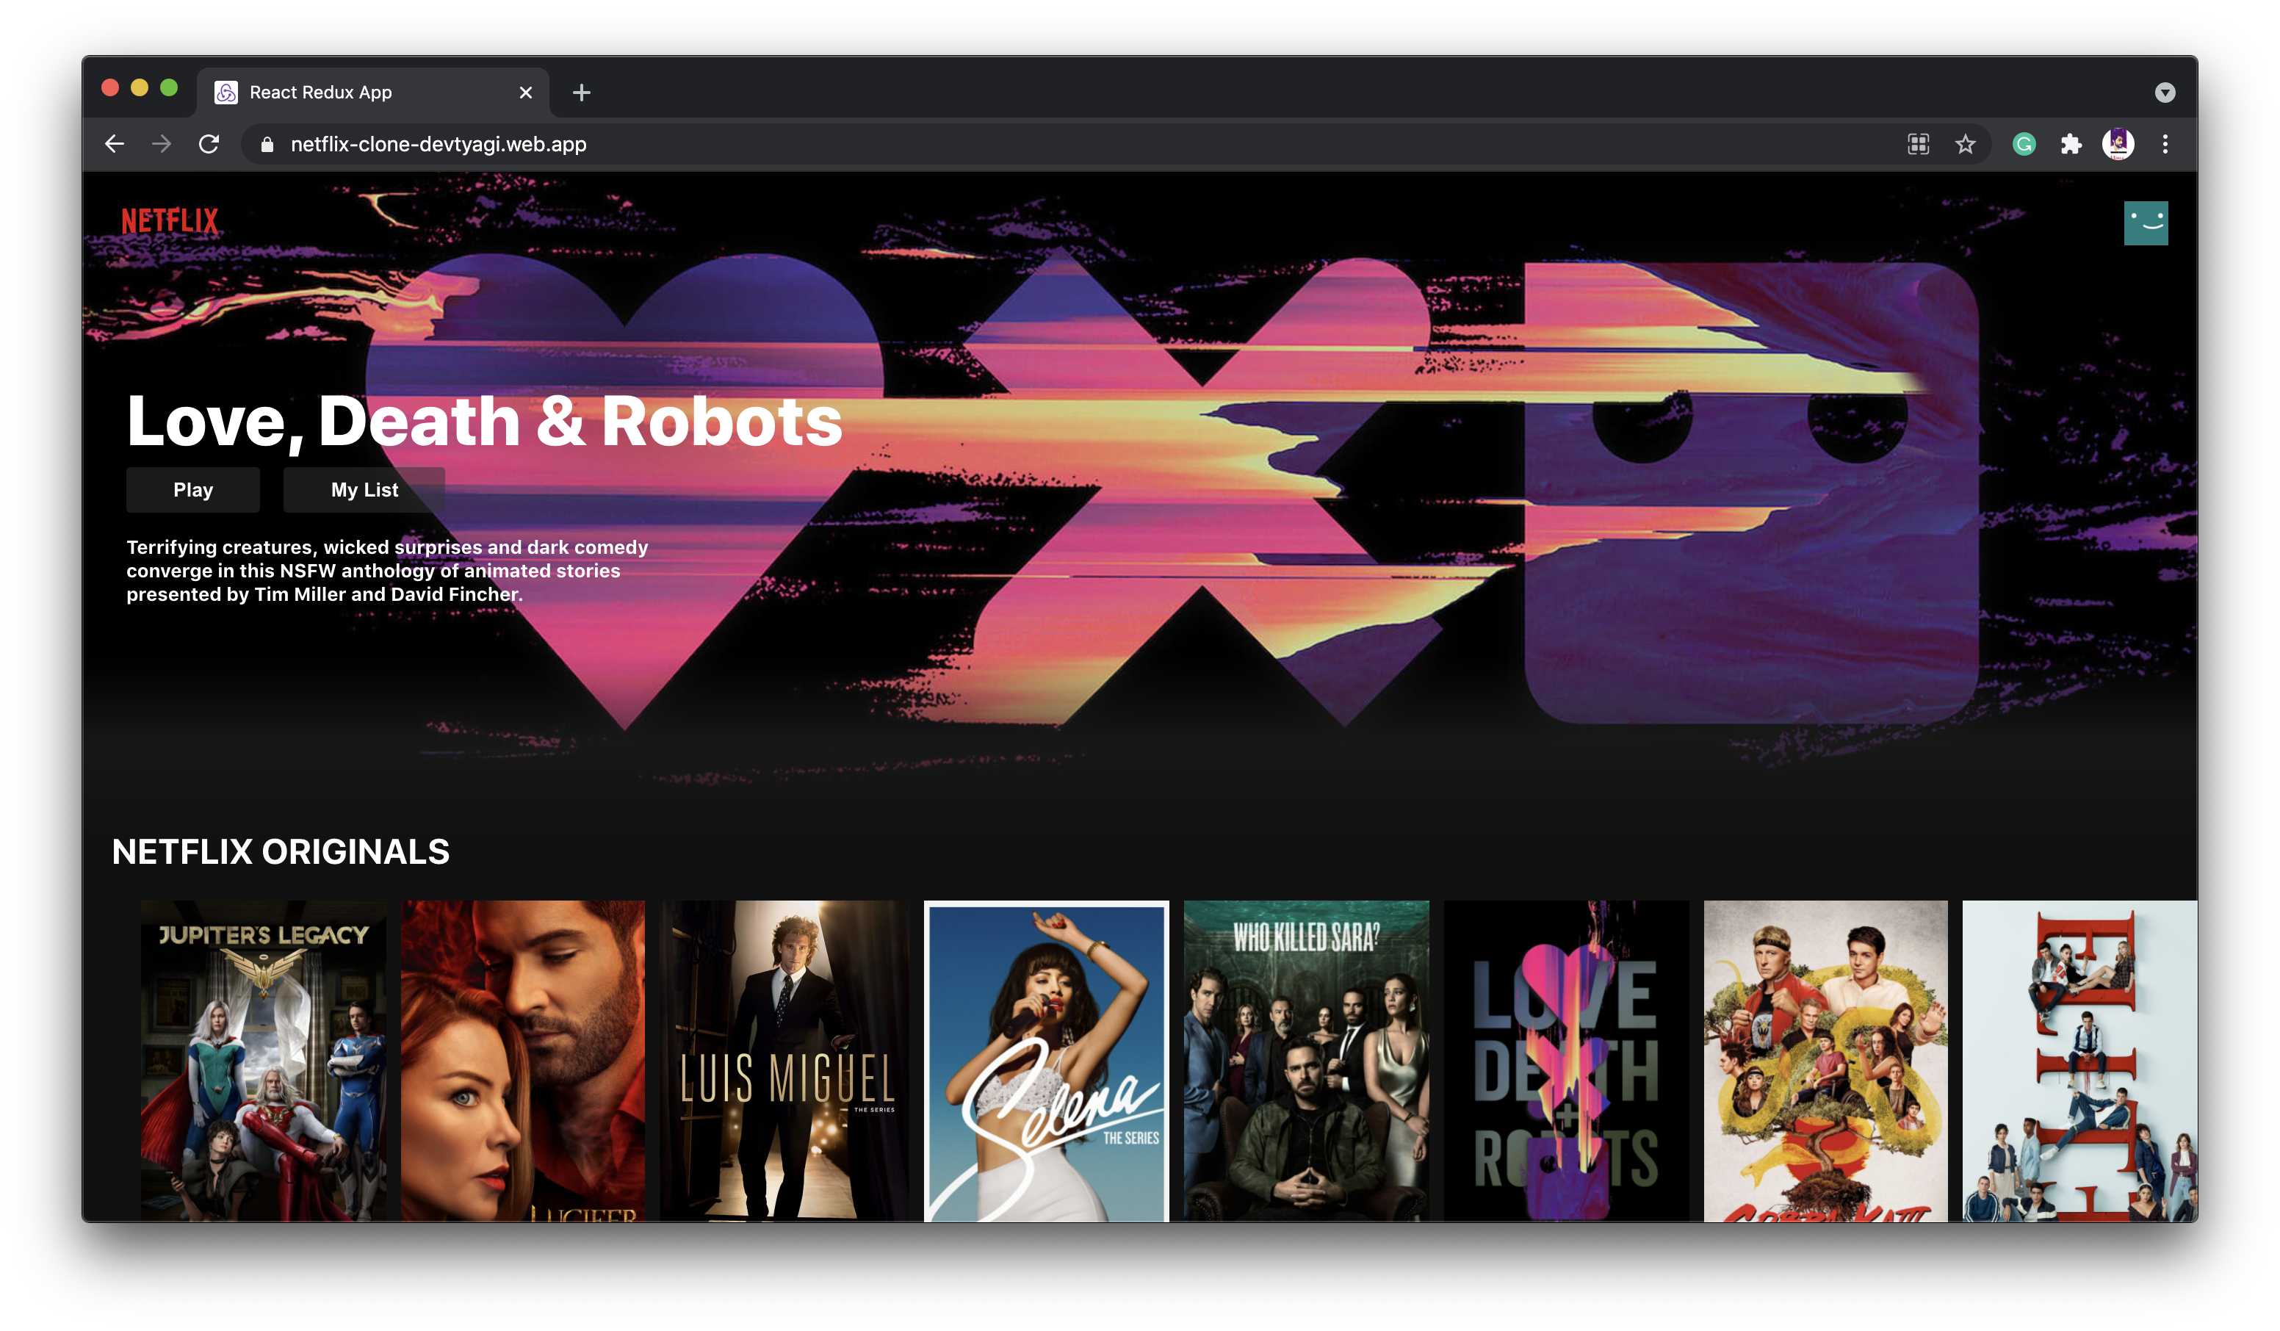The image size is (2280, 1331).
Task: Select the Selena The Series poster
Action: click(1046, 1061)
